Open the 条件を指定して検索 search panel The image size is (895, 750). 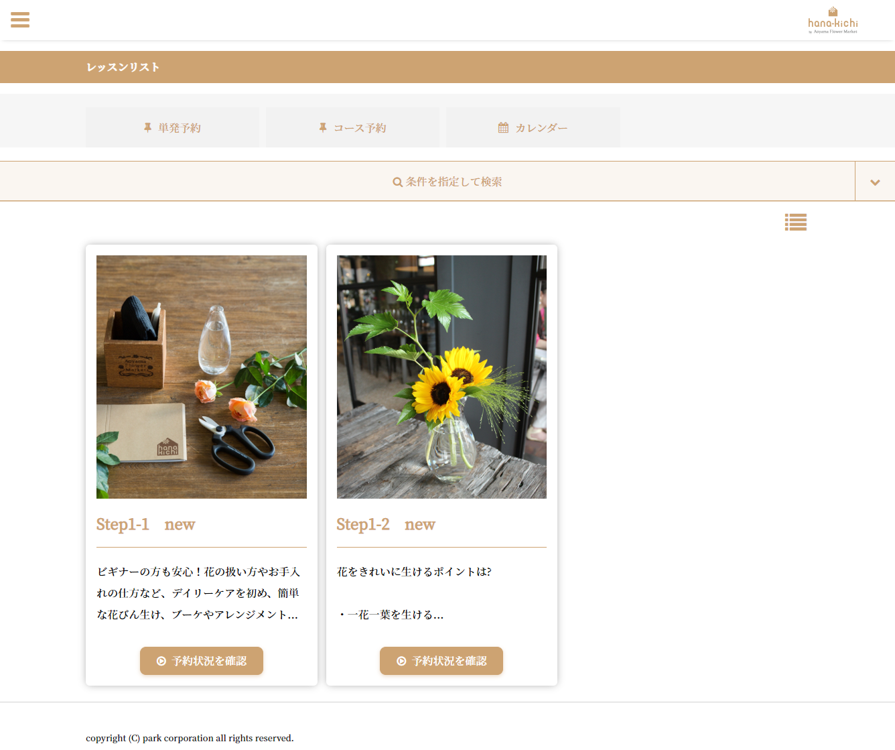454,182
